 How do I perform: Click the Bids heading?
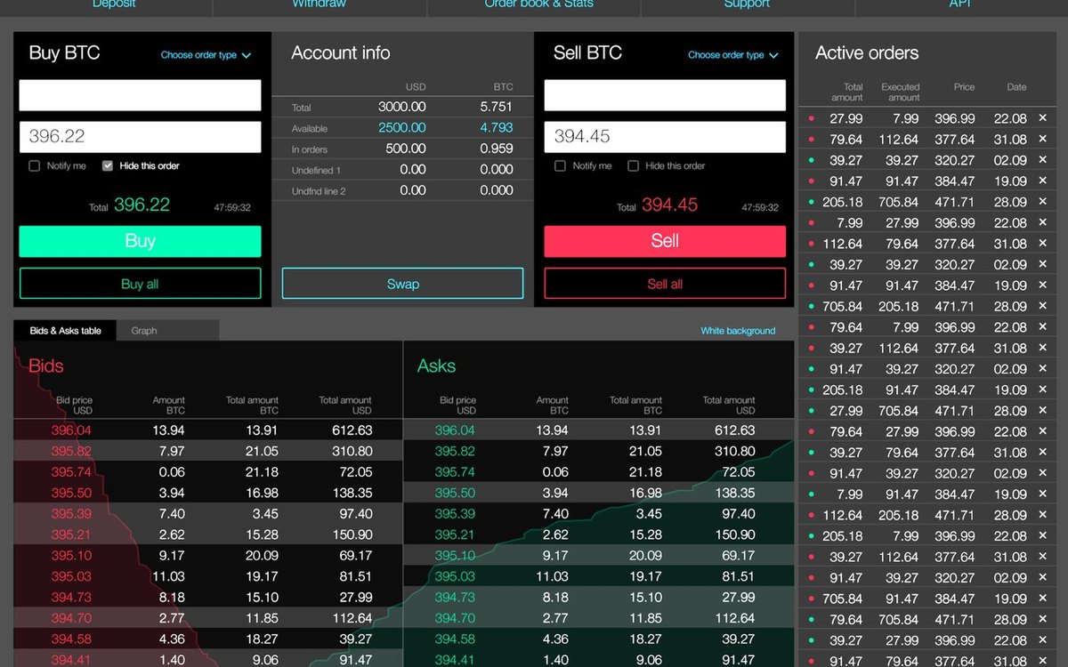(x=46, y=366)
